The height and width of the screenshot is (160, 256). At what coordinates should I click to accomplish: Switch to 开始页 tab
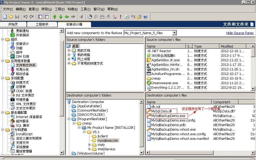[13, 24]
